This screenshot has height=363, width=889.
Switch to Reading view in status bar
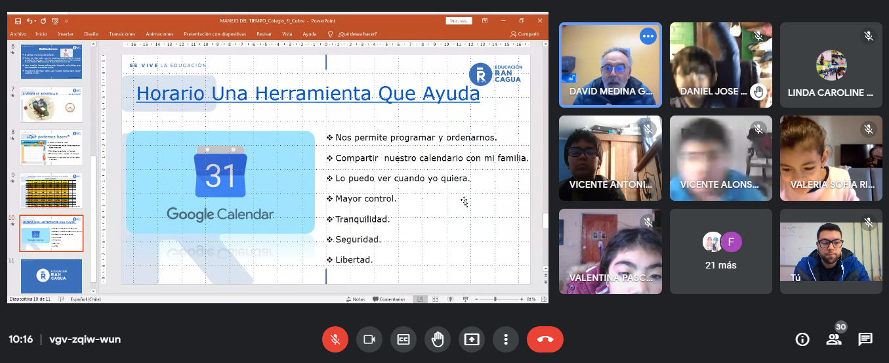(450, 299)
